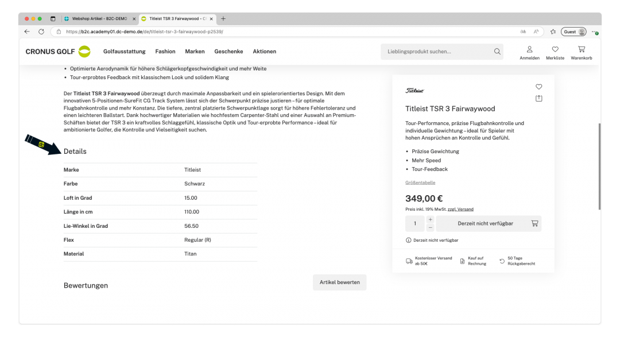Close the Webshop Artikel tab

[134, 18]
